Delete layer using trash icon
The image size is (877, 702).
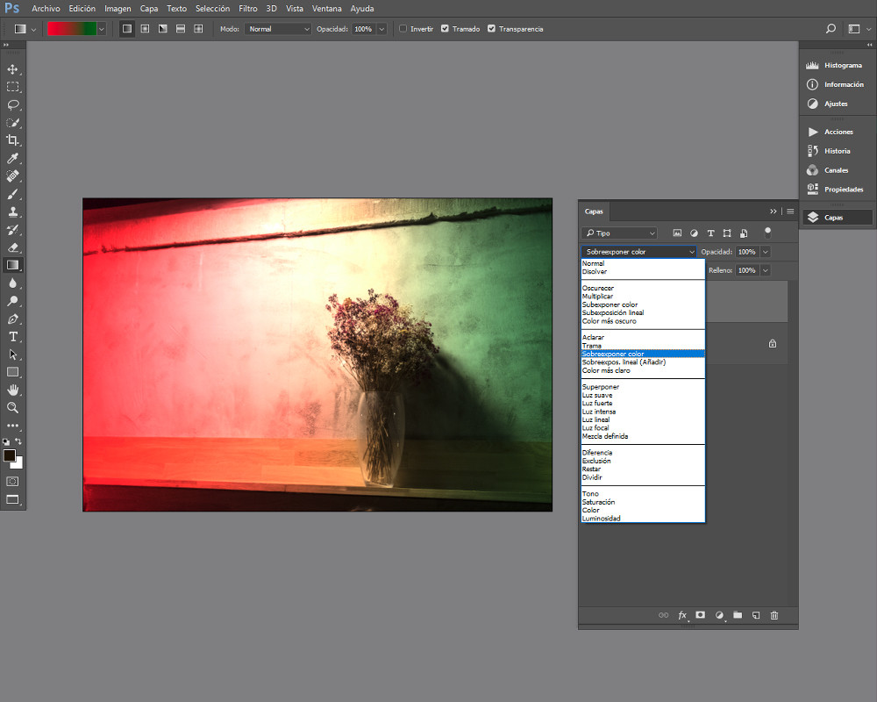tap(774, 615)
